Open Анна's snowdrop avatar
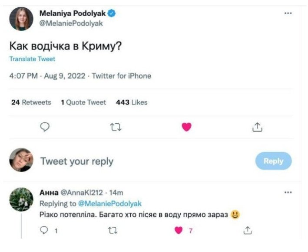Image resolution: width=308 pixels, height=252 pixels. point(21,200)
